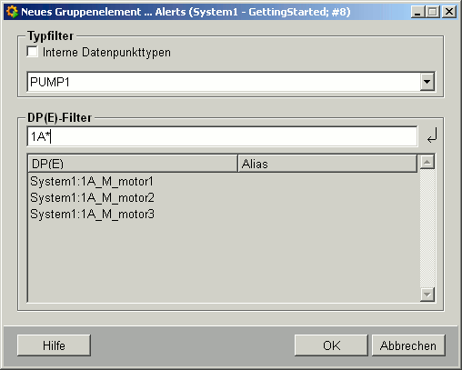Confirm with the OK button
Viewport: 462px width, 370px height.
[331, 345]
